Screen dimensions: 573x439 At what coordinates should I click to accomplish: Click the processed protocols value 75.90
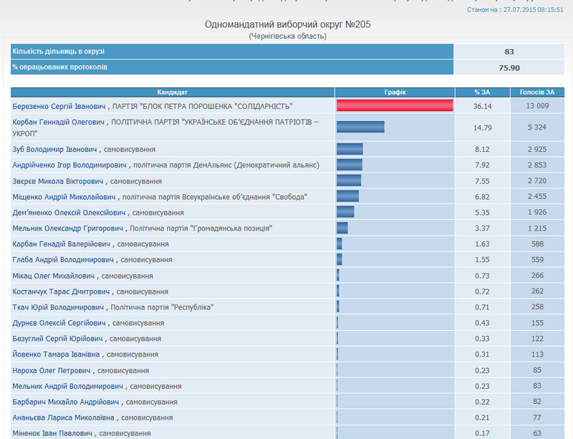(509, 67)
